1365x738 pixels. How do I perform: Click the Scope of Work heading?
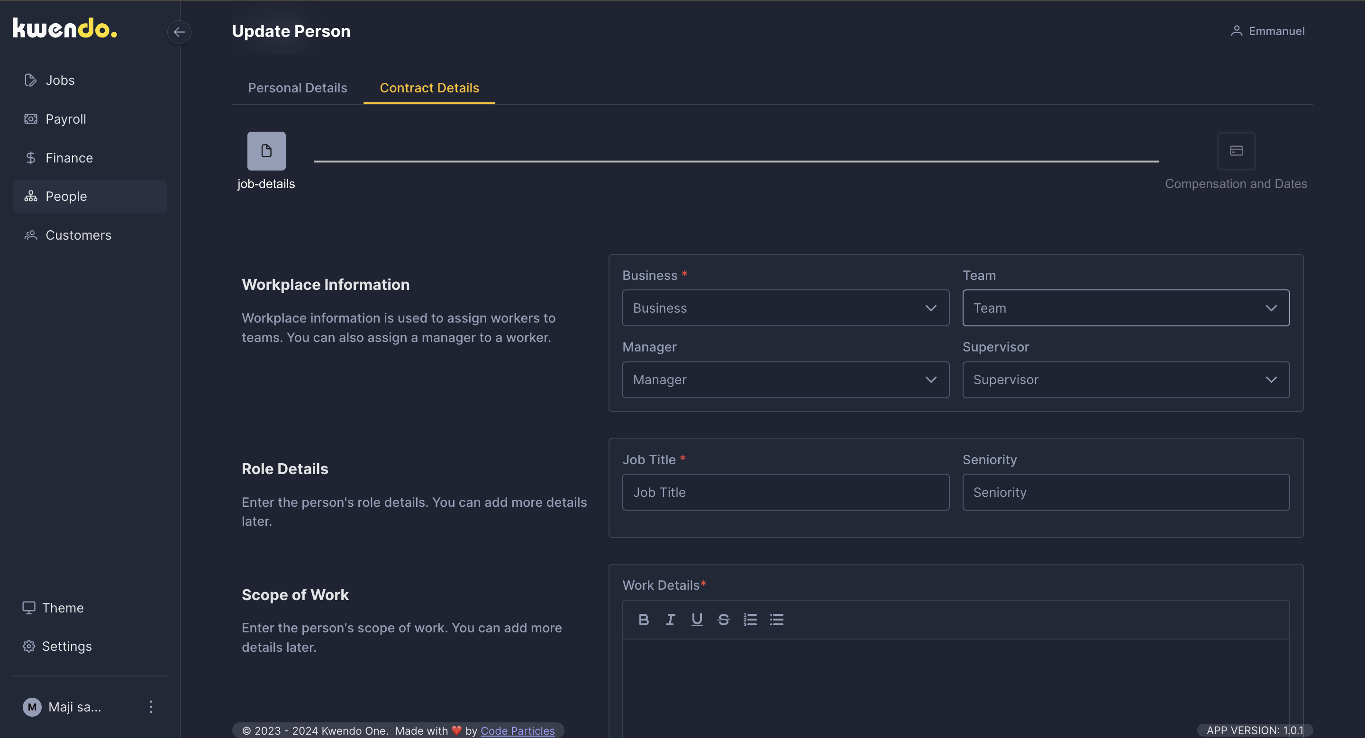click(295, 595)
